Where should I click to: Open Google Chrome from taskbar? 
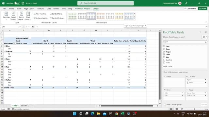[x=117, y=114]
